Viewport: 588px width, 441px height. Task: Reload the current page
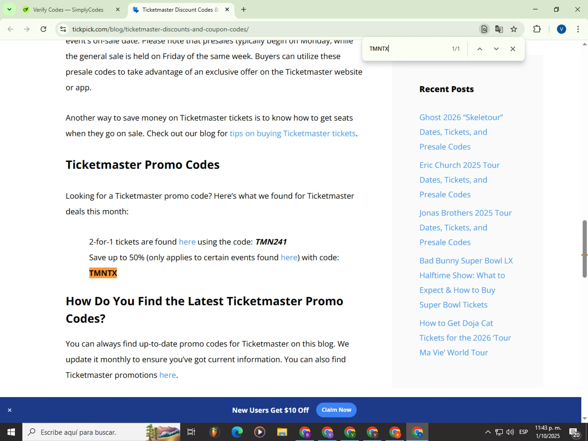pyautogui.click(x=44, y=29)
